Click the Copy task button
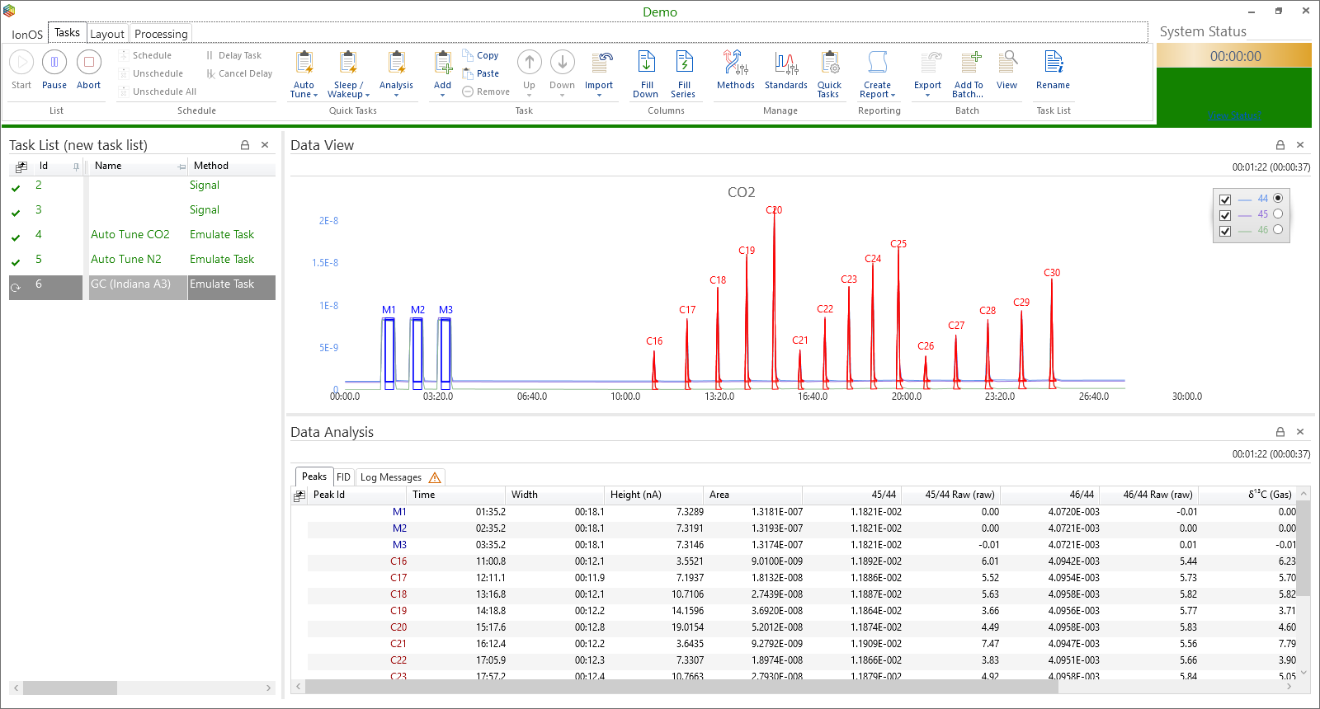1320x709 pixels. point(487,55)
